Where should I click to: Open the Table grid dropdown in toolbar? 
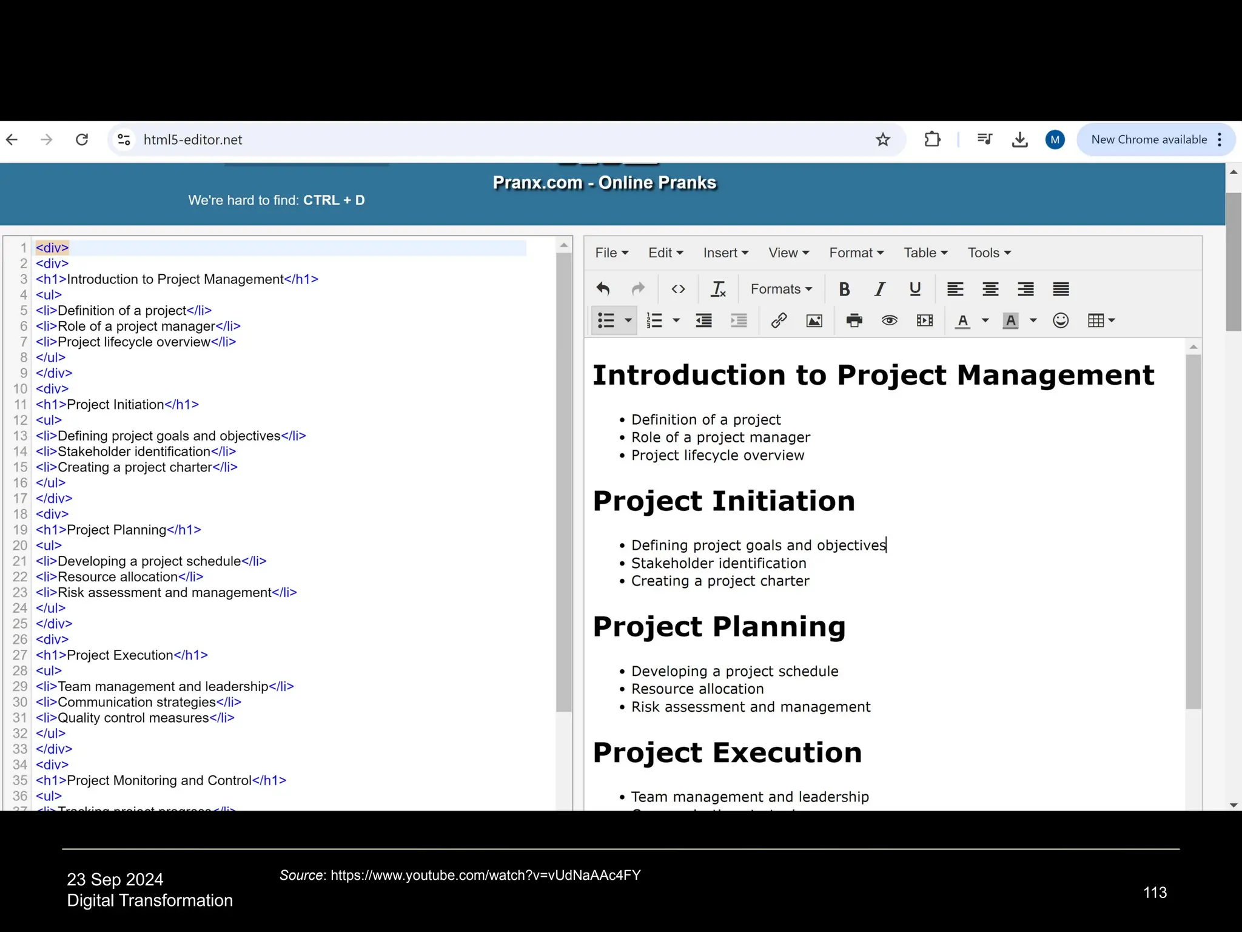tap(1101, 320)
